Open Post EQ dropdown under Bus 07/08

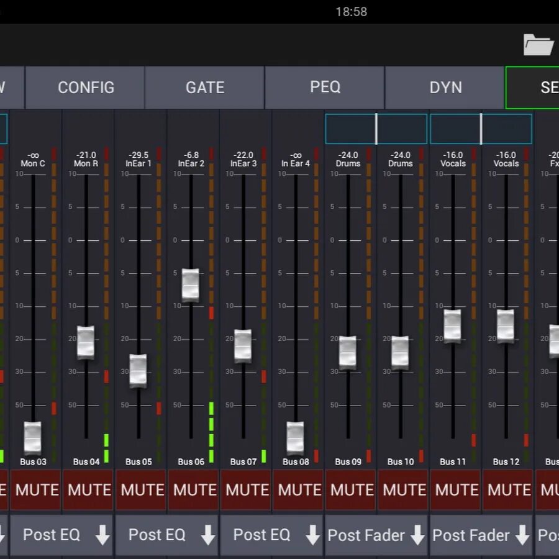271,535
